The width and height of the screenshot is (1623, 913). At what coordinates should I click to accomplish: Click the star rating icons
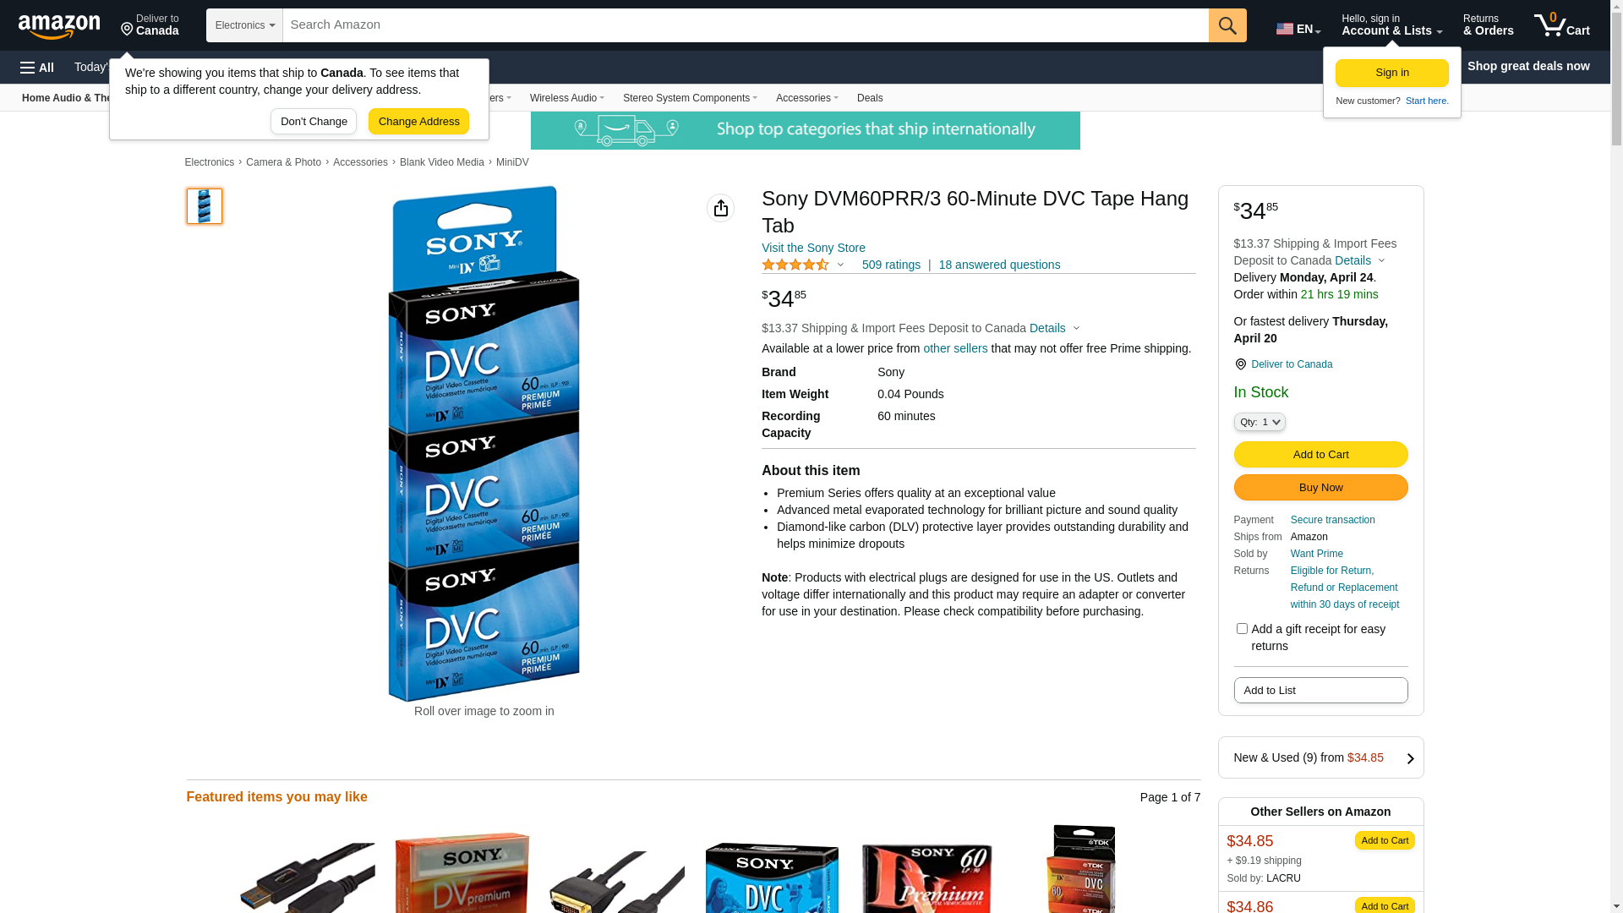[x=795, y=265]
